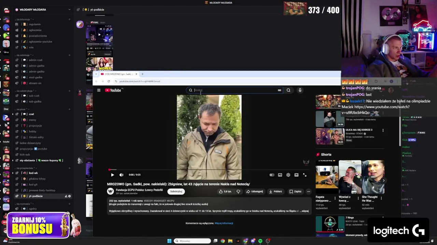The width and height of the screenshot is (437, 245).
Task: Share the video via Udostępnij
Action: (x=255, y=192)
